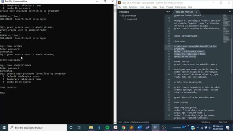Screen dimensions: 233x131
Task: Click the SQL Command Line window icon
Action: point(3,1)
